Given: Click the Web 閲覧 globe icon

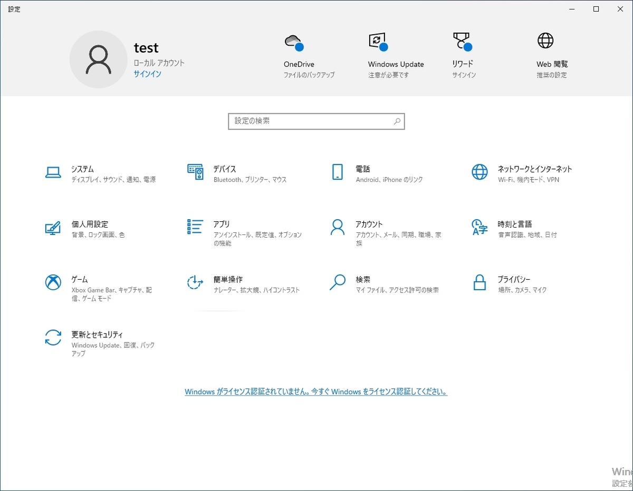Looking at the screenshot, I should (x=545, y=41).
